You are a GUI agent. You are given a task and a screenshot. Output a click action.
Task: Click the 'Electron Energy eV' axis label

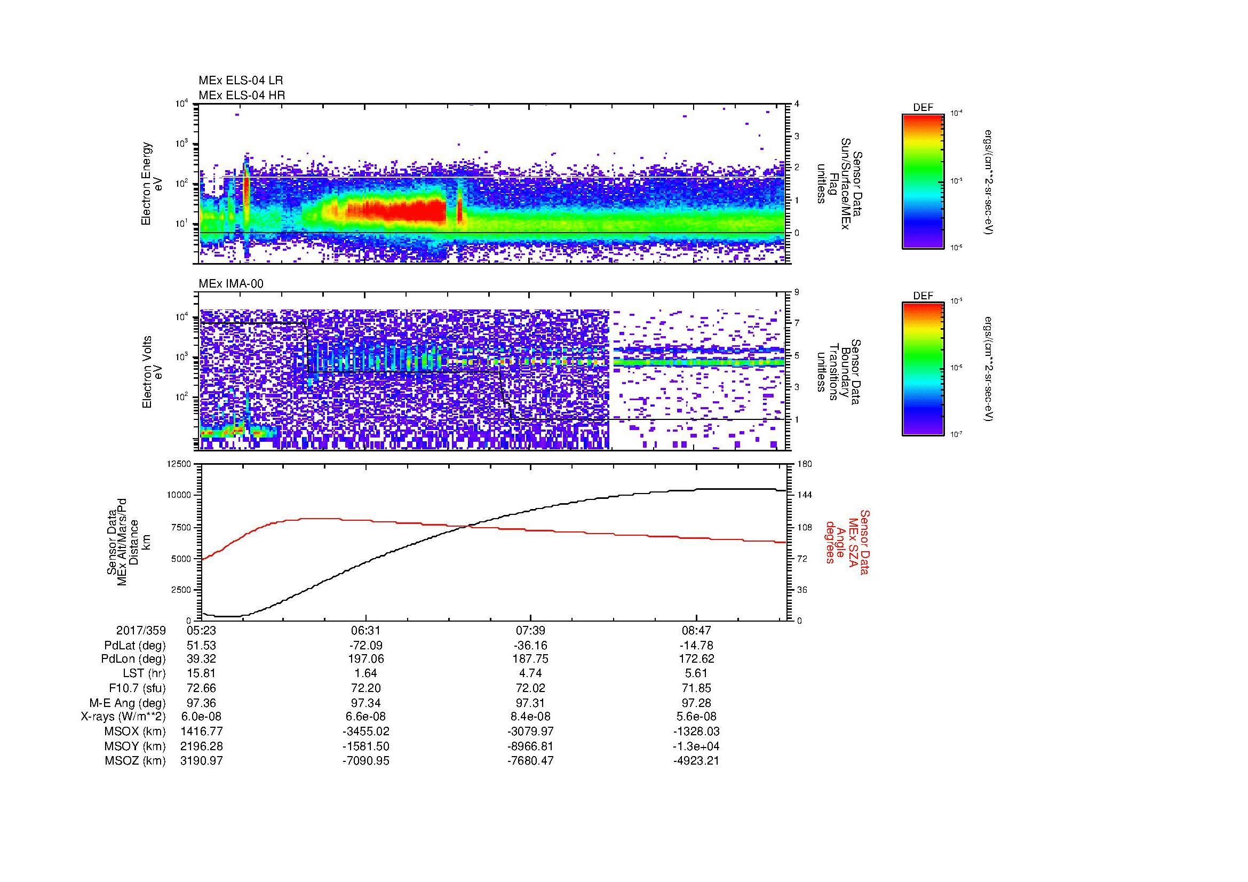pos(152,184)
